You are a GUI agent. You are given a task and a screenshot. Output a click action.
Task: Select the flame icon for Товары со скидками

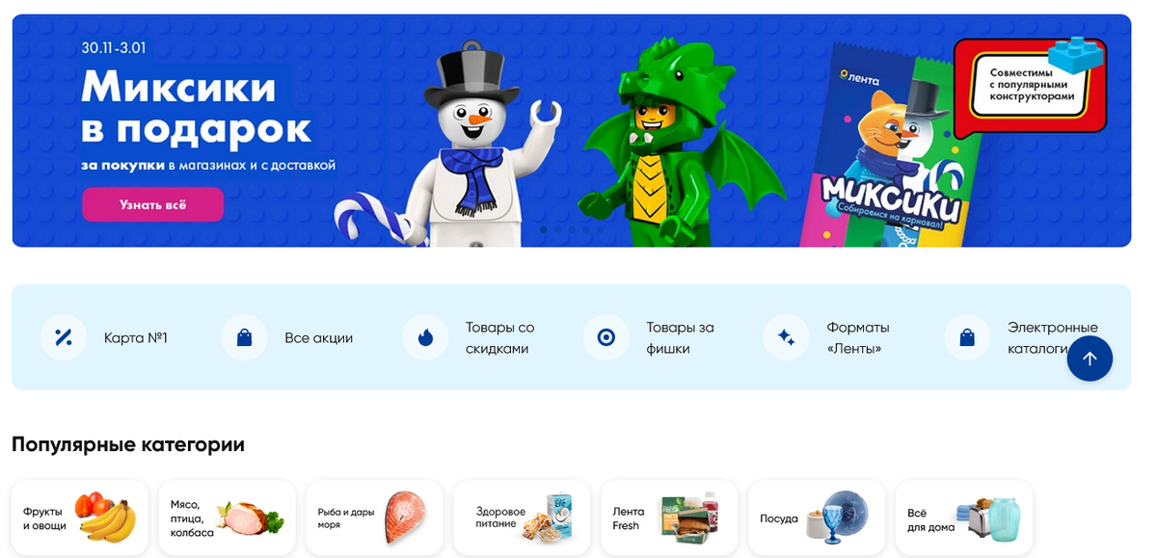(425, 337)
